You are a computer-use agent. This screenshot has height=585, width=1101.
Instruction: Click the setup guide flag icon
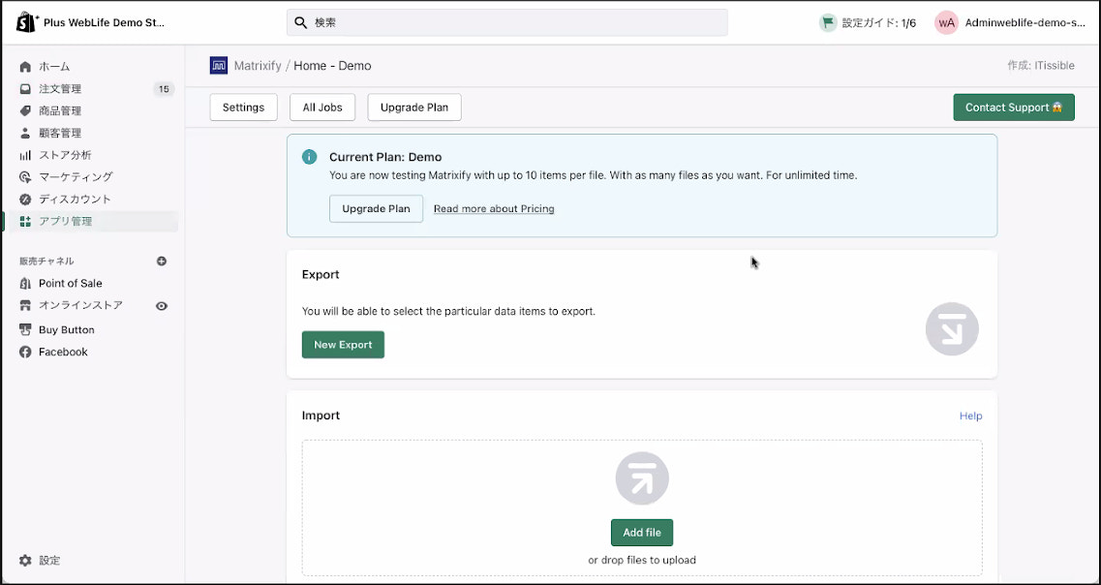[x=828, y=22]
